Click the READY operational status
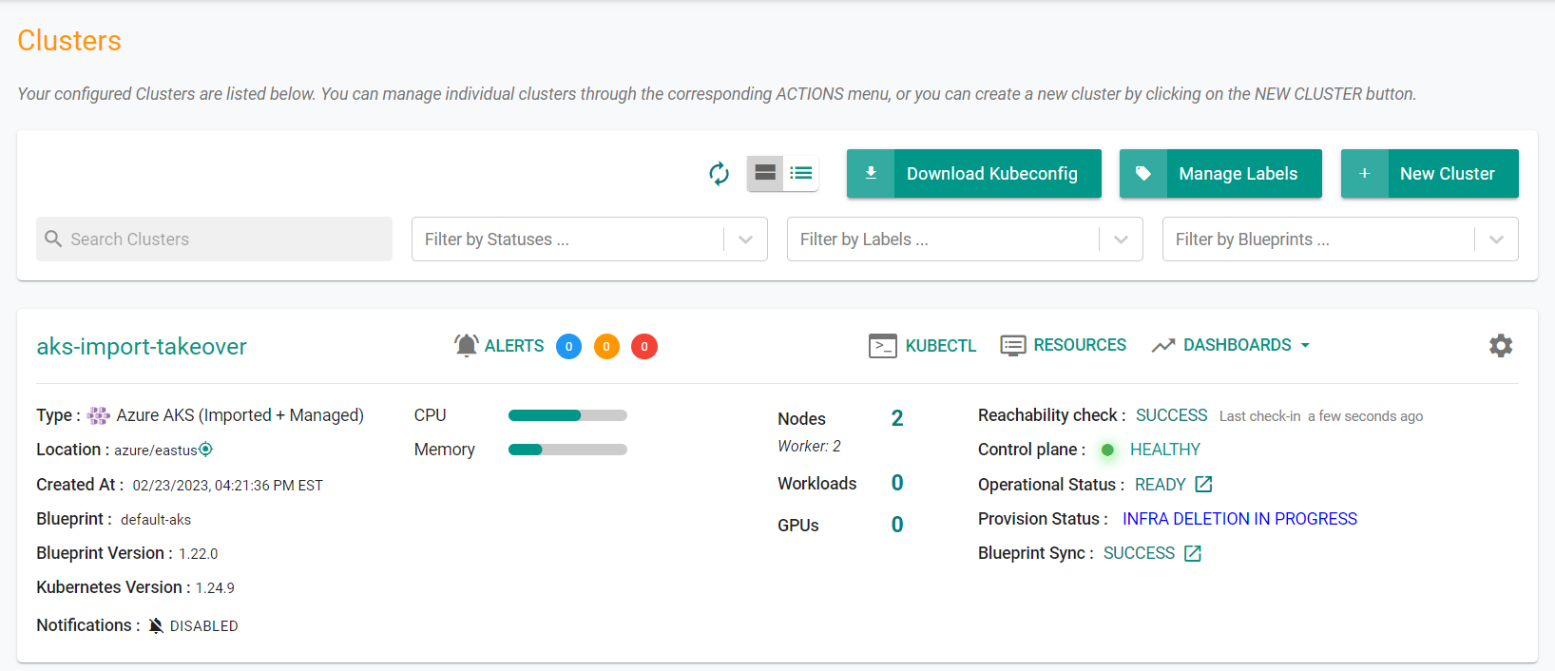 click(1161, 485)
